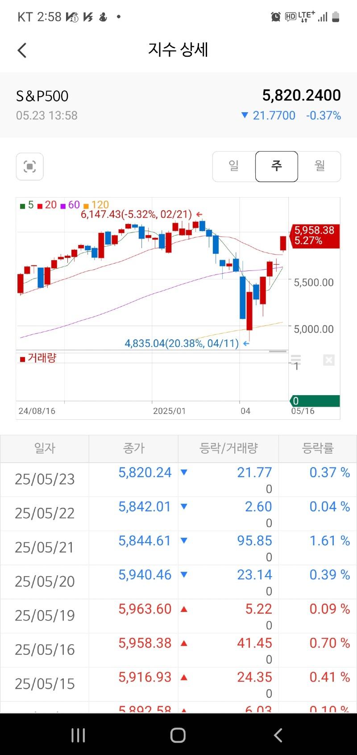Tap the 지수 상세 page title
357x755 pixels.
[x=178, y=50]
